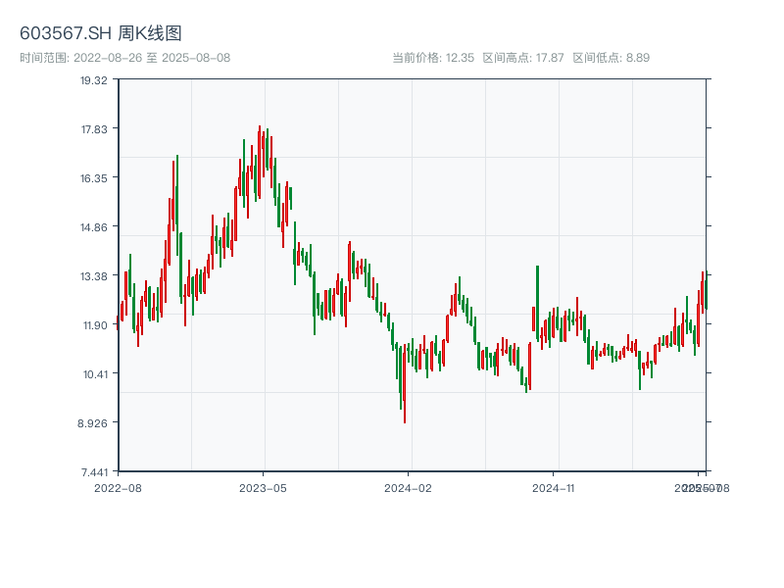This screenshot has height=588, width=784.
Task: Click x-axis label 2023-05
Action: pos(263,488)
